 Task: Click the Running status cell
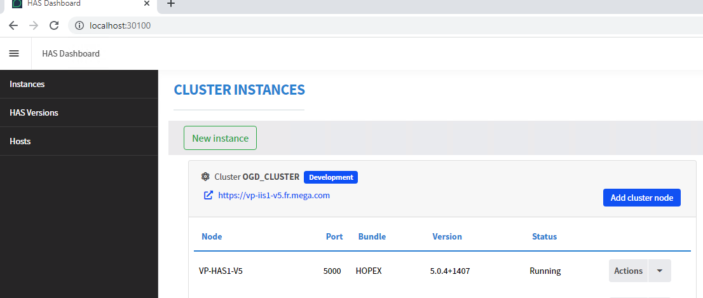pos(545,271)
